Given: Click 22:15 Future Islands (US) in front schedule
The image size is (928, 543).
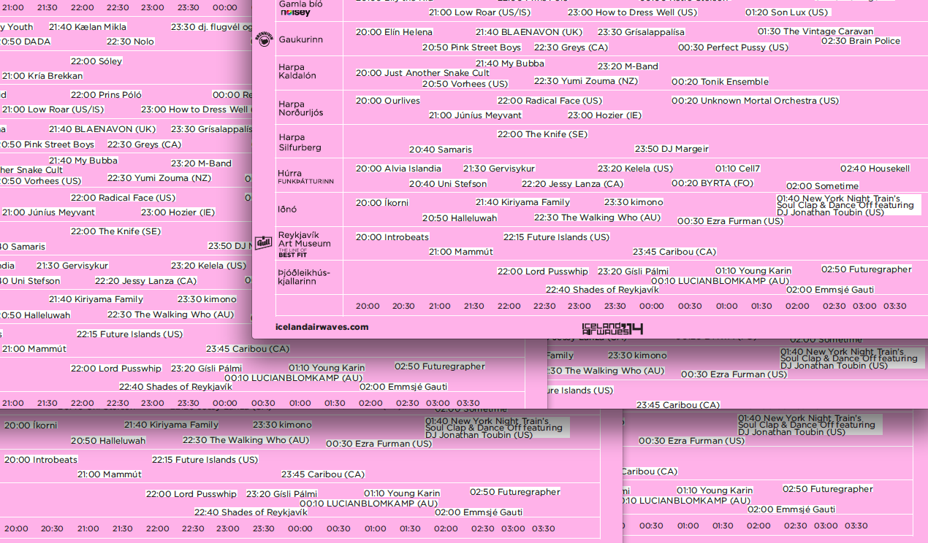Looking at the screenshot, I should [x=556, y=237].
